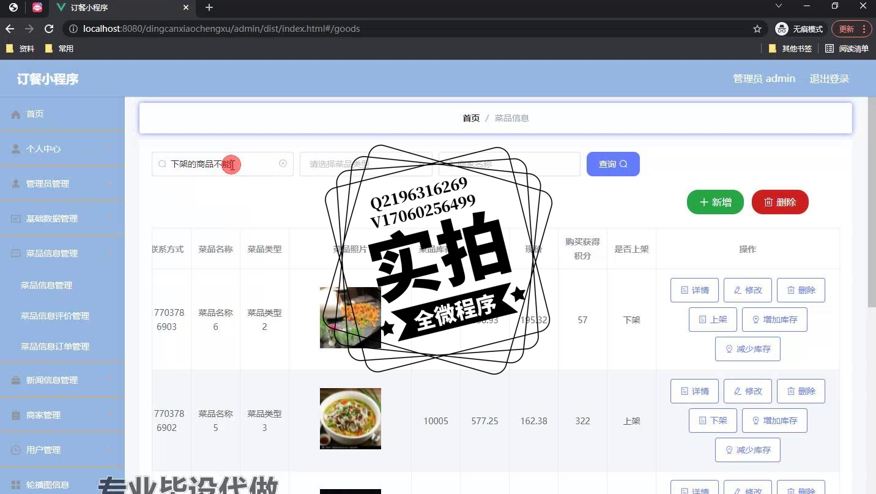
Task: Open new browser tab with plus icon
Action: click(x=209, y=7)
